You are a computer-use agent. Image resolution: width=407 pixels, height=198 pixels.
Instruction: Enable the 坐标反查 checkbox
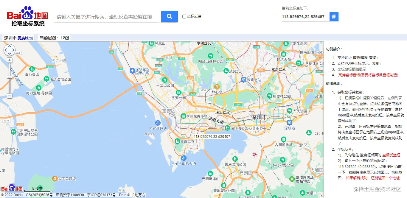pyautogui.click(x=184, y=16)
